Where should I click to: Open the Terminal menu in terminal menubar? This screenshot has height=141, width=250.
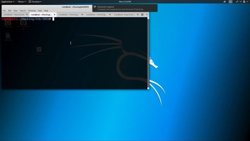pyautogui.click(x=32, y=11)
